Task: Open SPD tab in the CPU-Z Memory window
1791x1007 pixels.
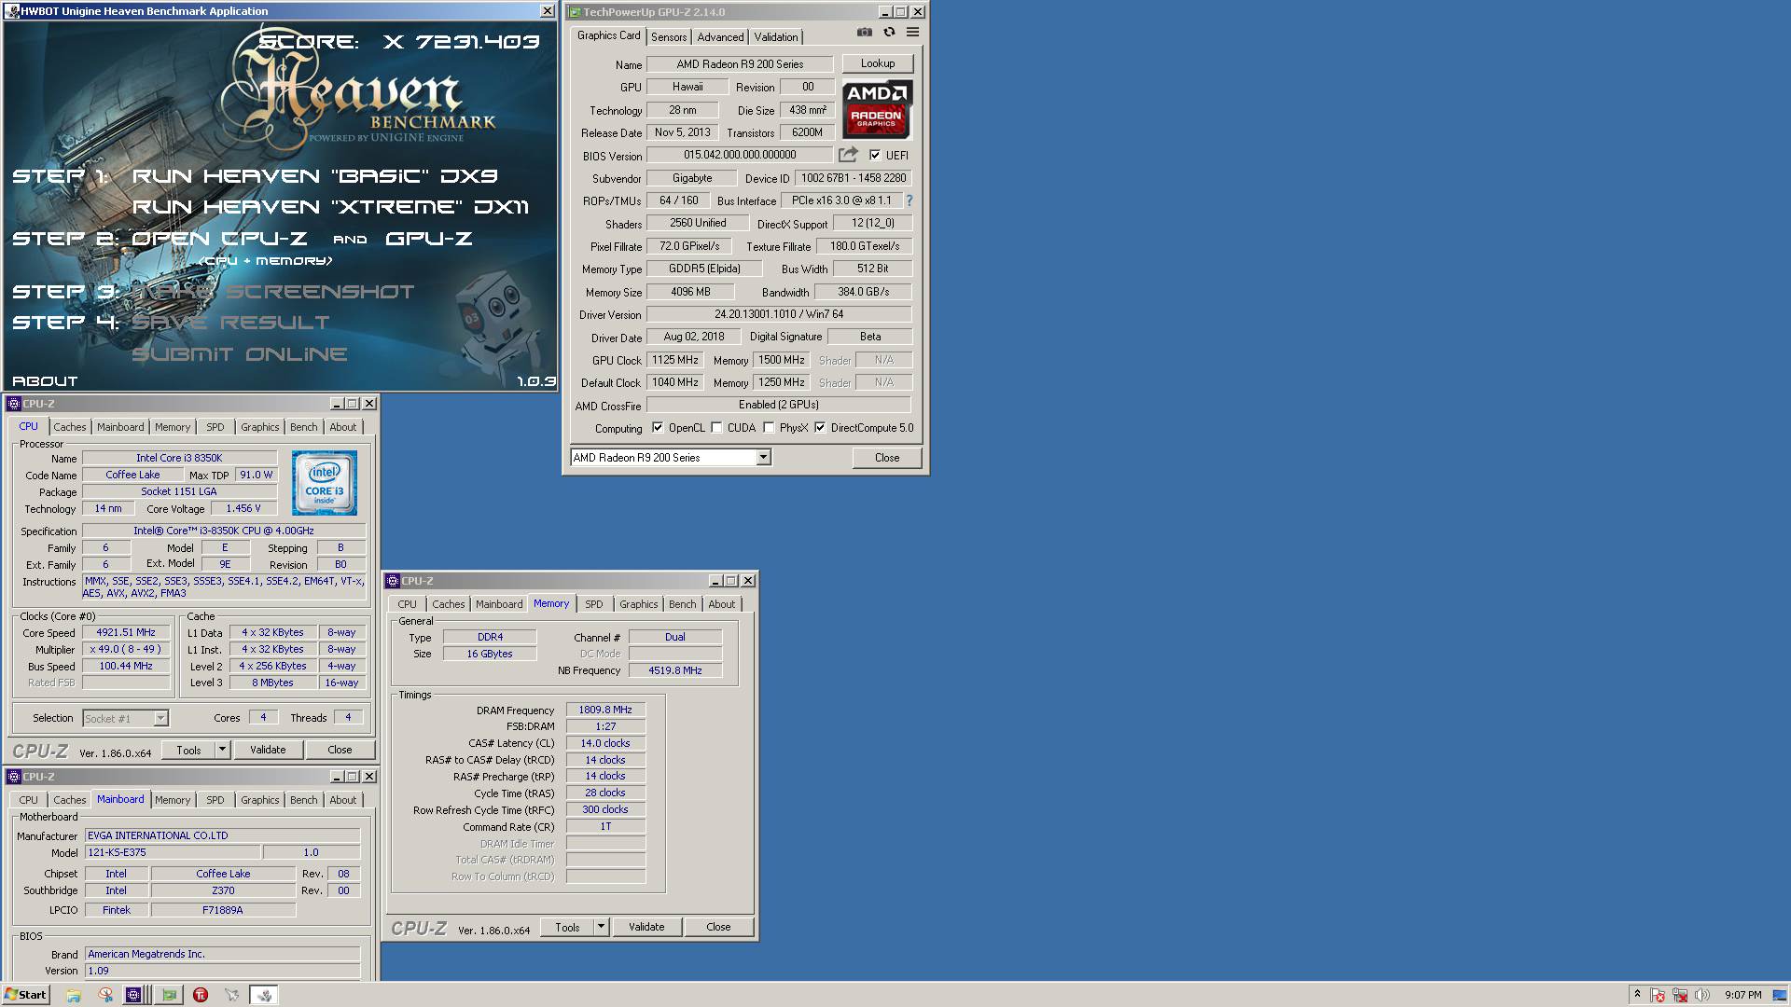Action: 594,604
